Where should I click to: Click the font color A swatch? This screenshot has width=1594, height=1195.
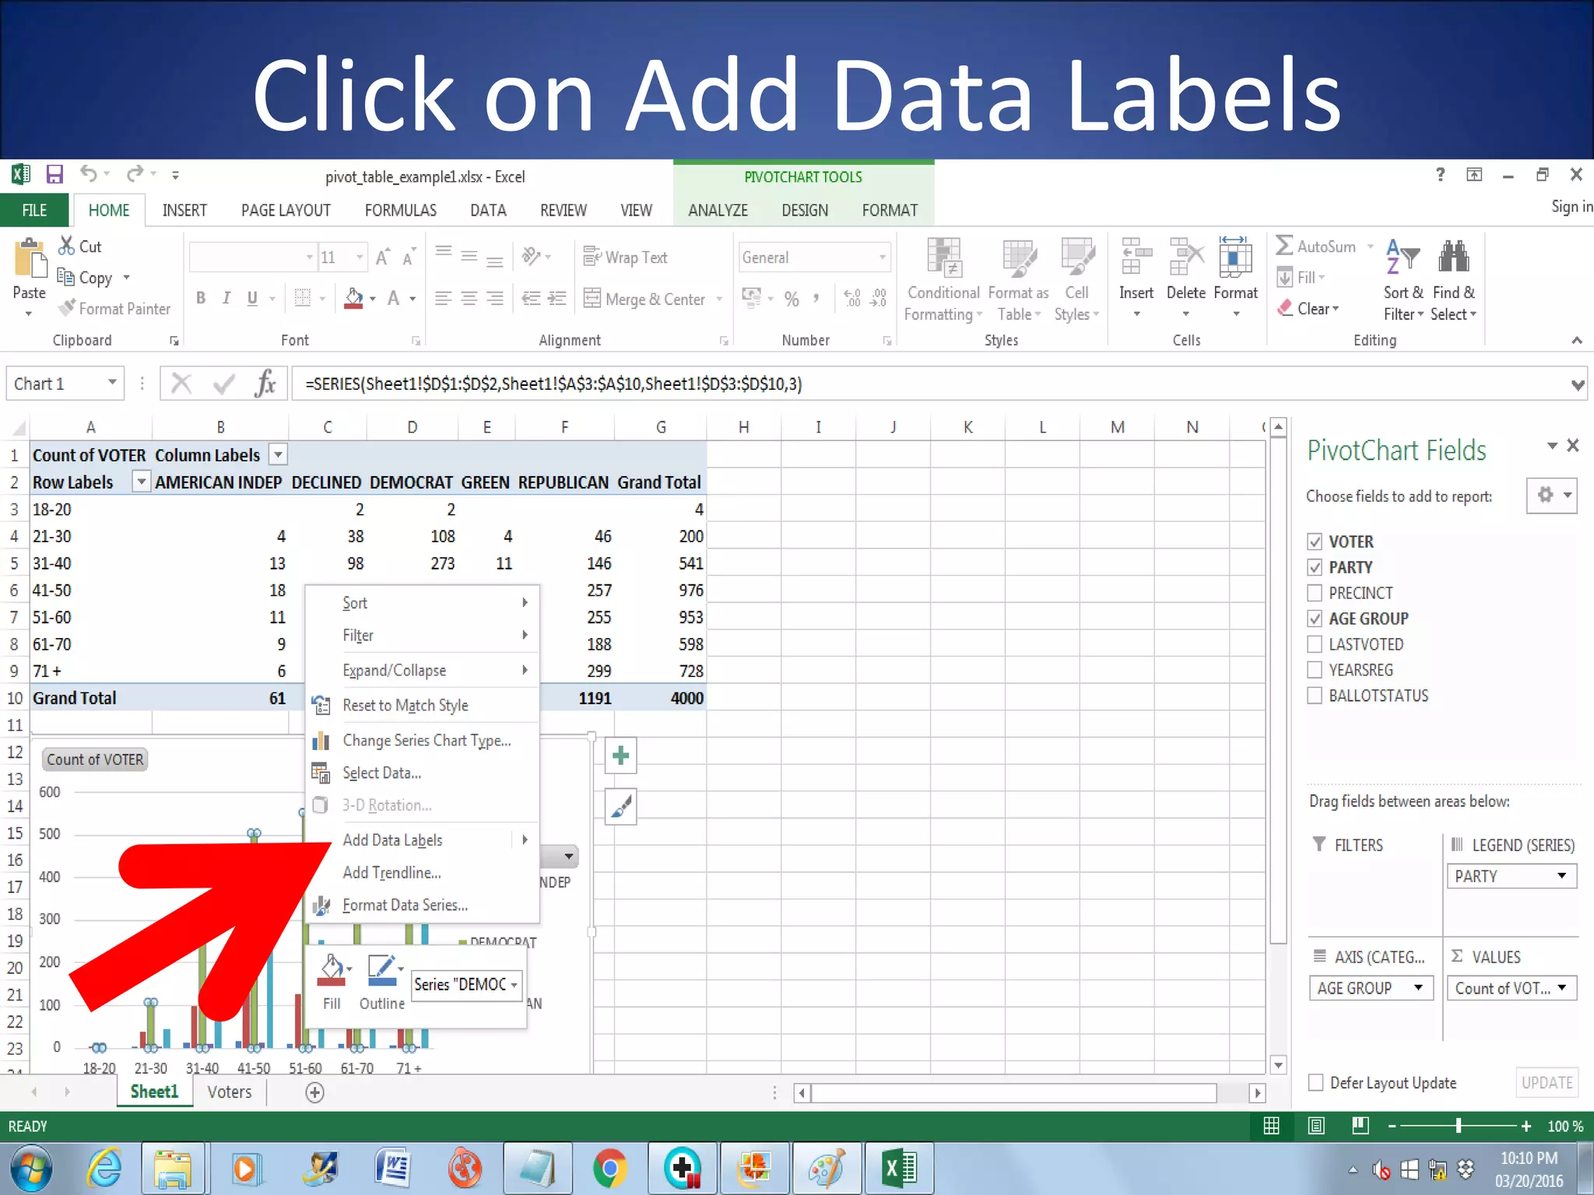(x=393, y=298)
